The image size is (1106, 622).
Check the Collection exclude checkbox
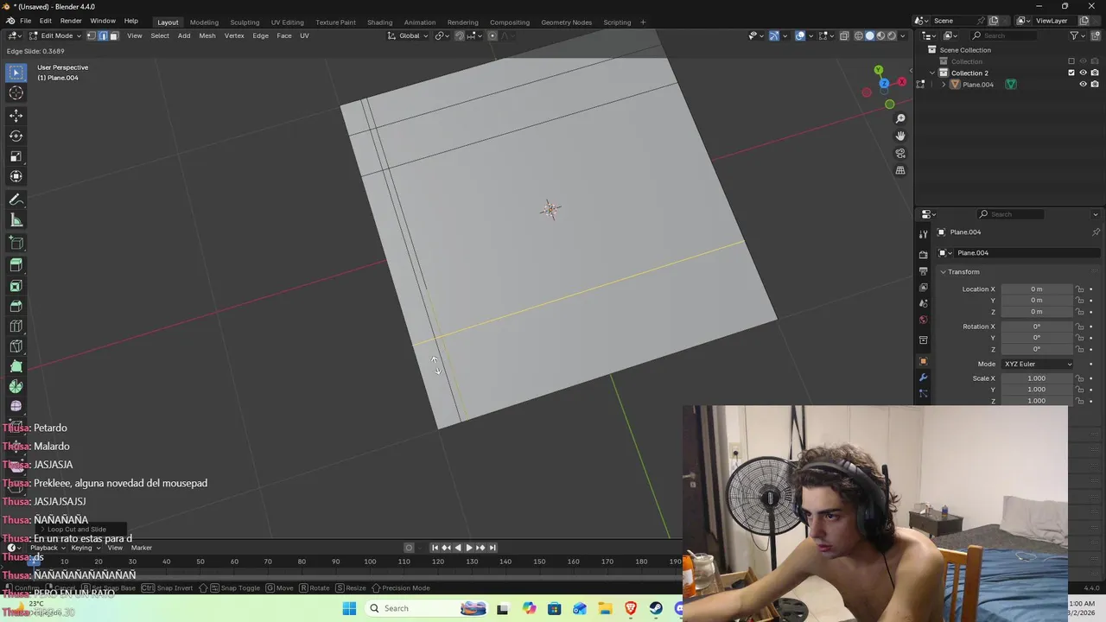[x=1071, y=61]
